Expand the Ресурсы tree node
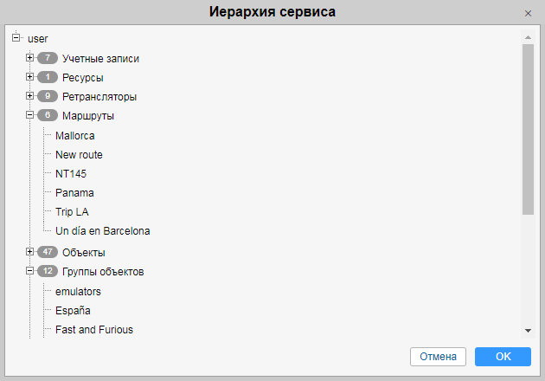Viewport: 545px width, 381px height. 29,77
